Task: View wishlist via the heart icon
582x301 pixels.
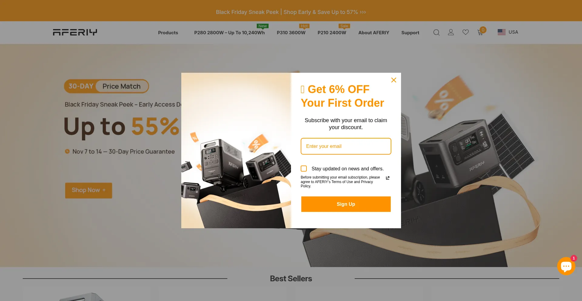Action: pyautogui.click(x=466, y=32)
